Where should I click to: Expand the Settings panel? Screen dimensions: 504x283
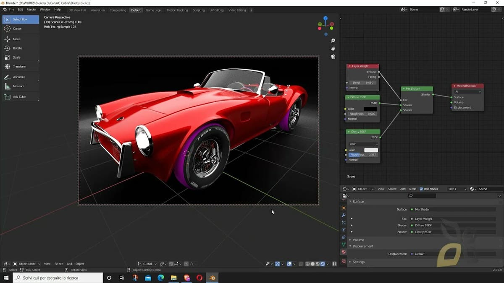coord(350,262)
